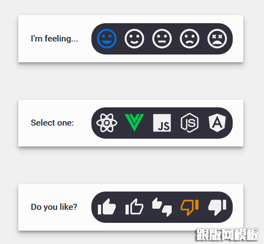
Task: Choose the solid white thumbs-down icon
Action: tap(217, 207)
